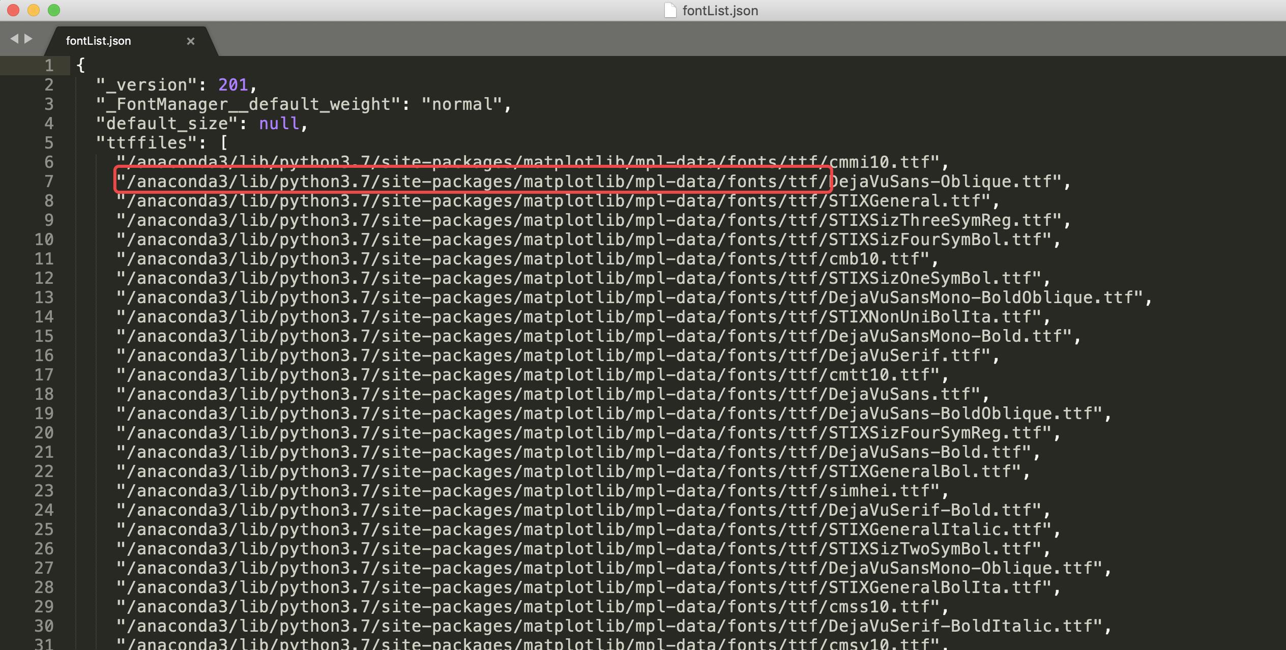The height and width of the screenshot is (650, 1286).
Task: Click the next tab right arrow
Action: pyautogui.click(x=28, y=39)
